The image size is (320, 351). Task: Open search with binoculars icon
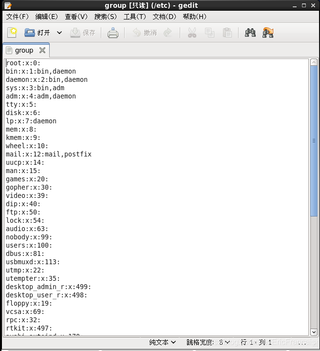click(250, 33)
